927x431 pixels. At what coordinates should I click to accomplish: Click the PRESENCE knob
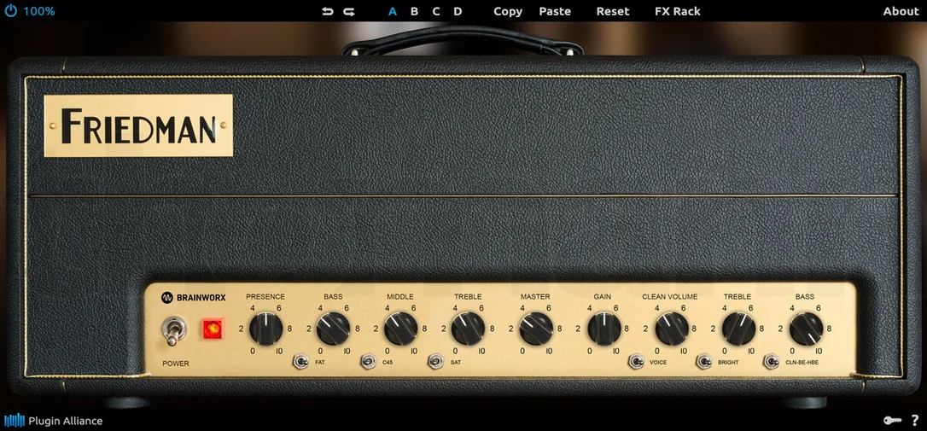click(x=265, y=329)
